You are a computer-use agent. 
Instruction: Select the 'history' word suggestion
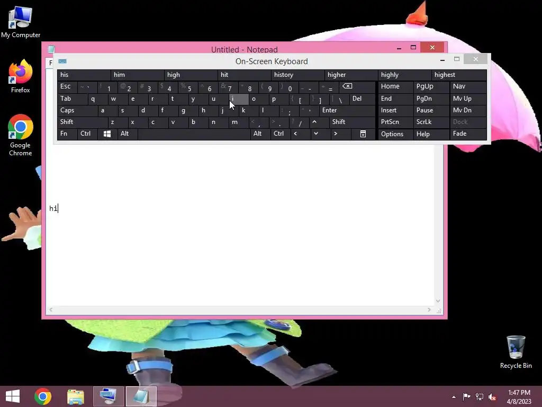[297, 75]
